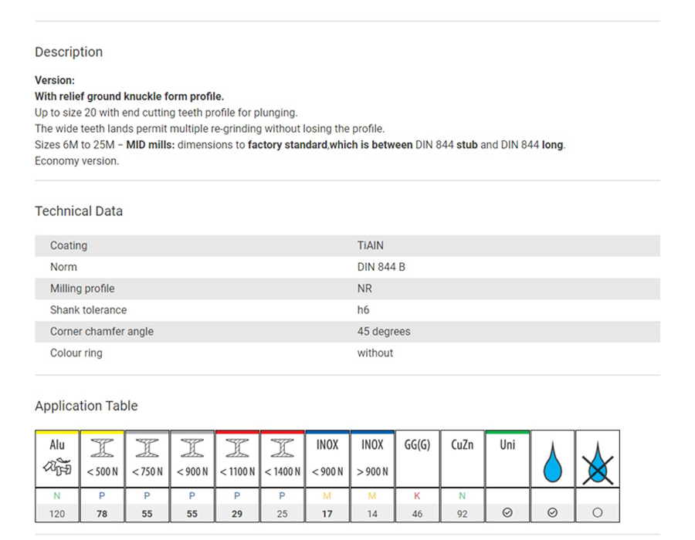Screen dimensions: 695x540
Task: Select the INOX > 900 N tile
Action: coord(372,459)
